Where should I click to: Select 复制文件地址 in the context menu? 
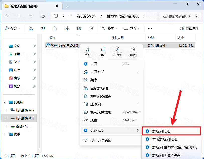coord(111,112)
